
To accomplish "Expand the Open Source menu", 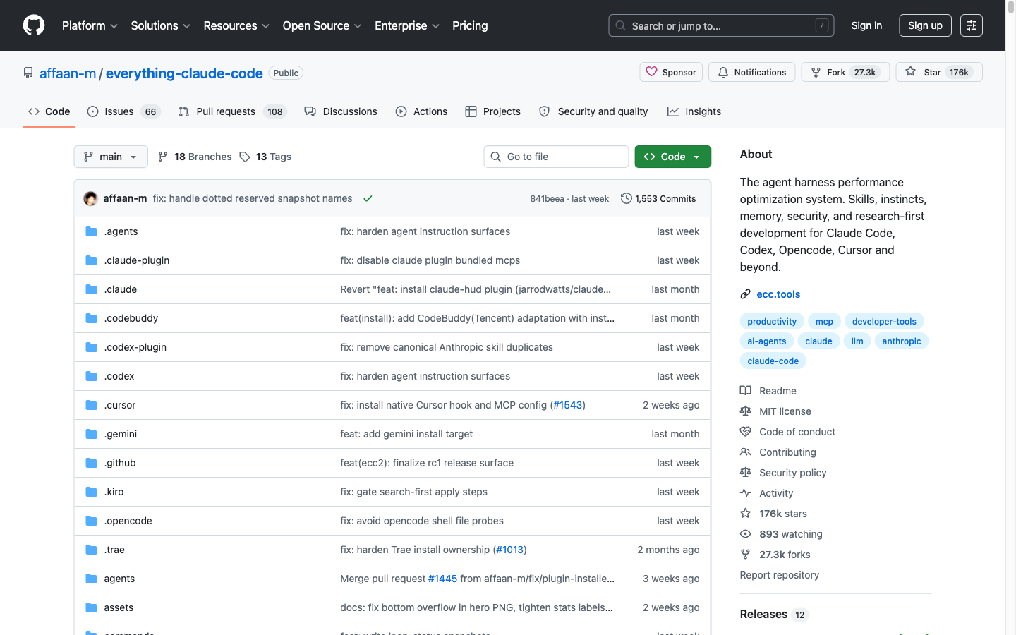I will 322,25.
